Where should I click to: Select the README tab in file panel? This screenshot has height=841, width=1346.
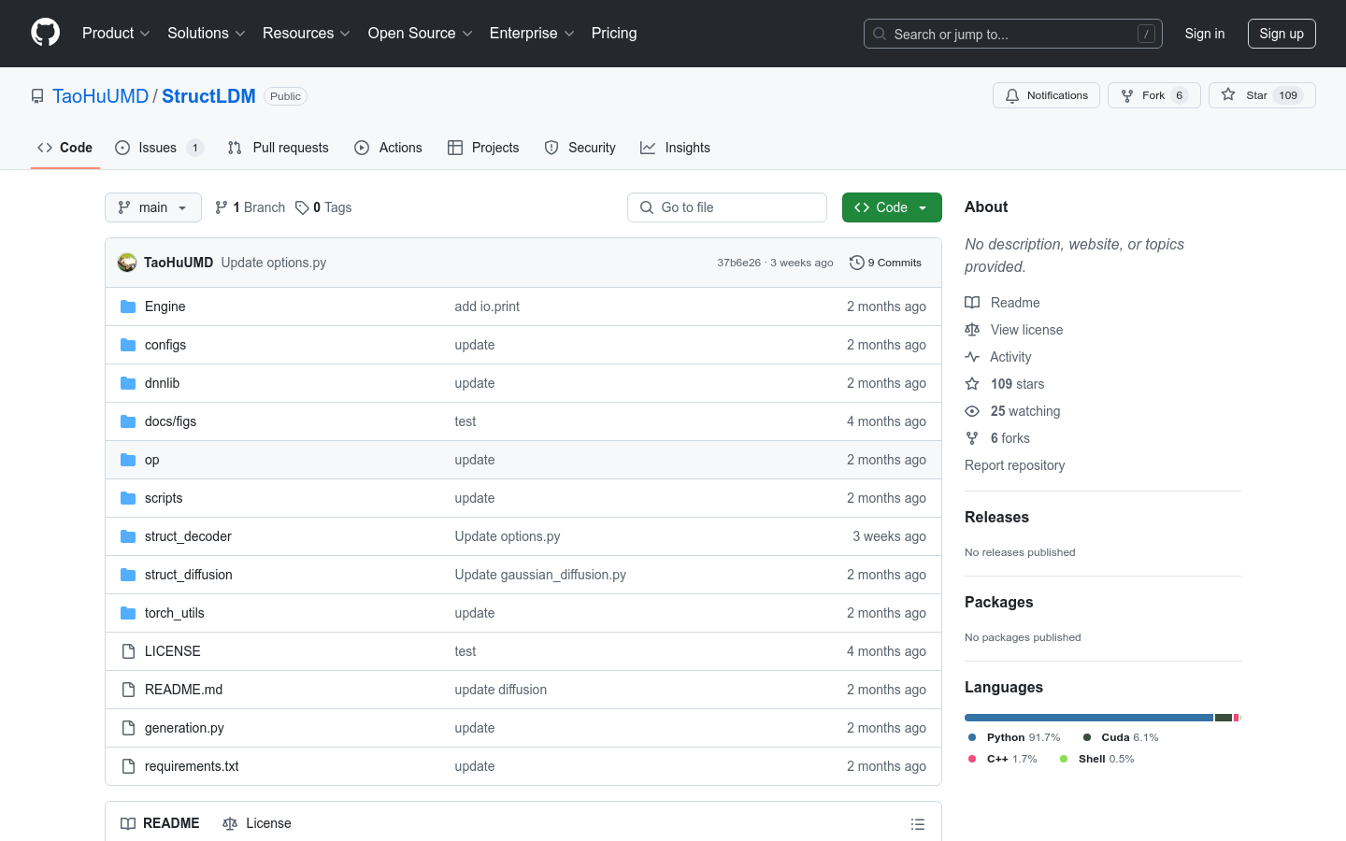click(x=160, y=823)
